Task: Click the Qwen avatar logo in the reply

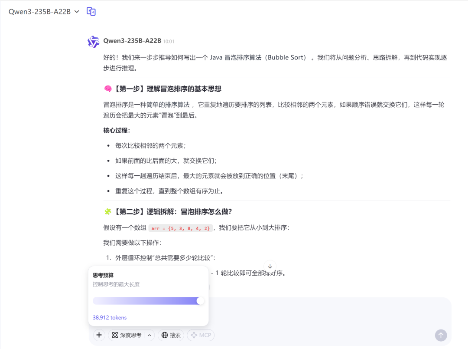Action: point(94,42)
